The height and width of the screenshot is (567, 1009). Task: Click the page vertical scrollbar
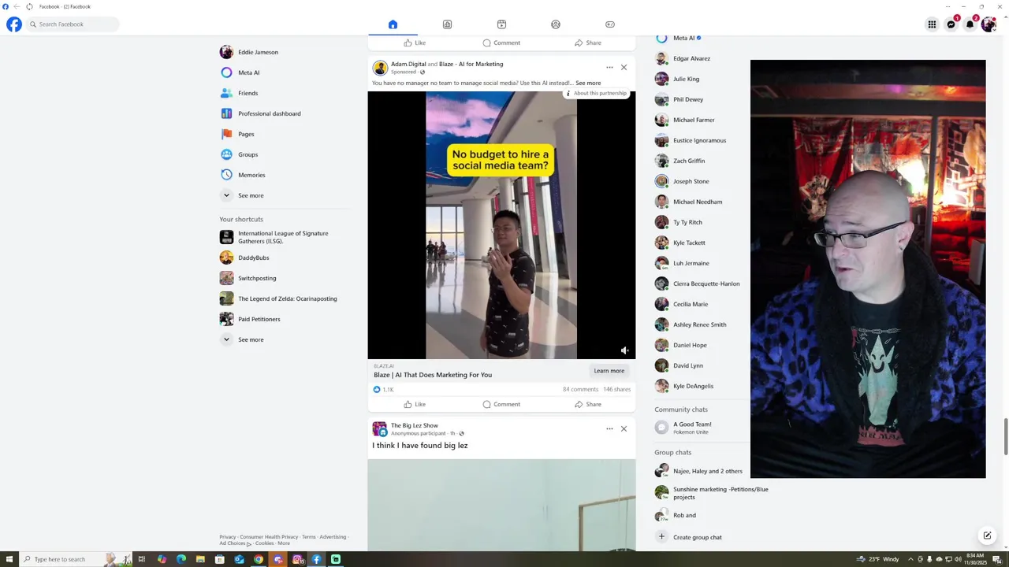[1005, 437]
